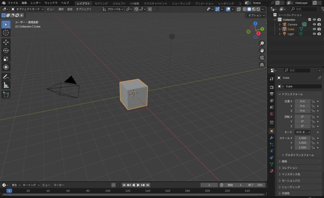Open the Tool properties tab
The width and height of the screenshot is (324, 198).
point(272,79)
